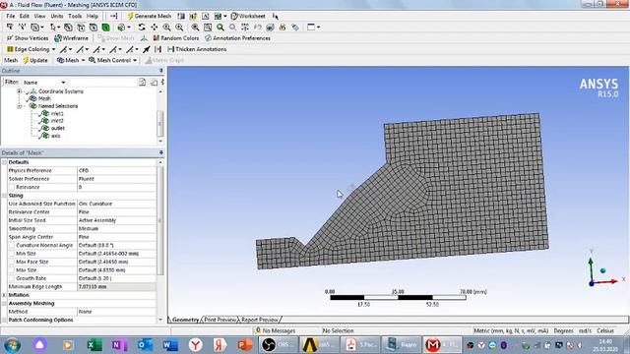Viewport: 630px width, 354px height.
Task: Open Windows Start button
Action: pos(12,345)
